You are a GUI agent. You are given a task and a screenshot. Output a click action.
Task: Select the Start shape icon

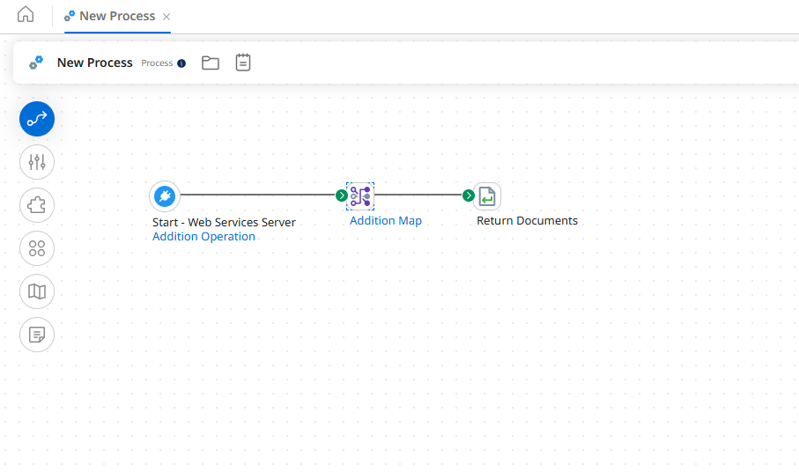click(x=165, y=195)
